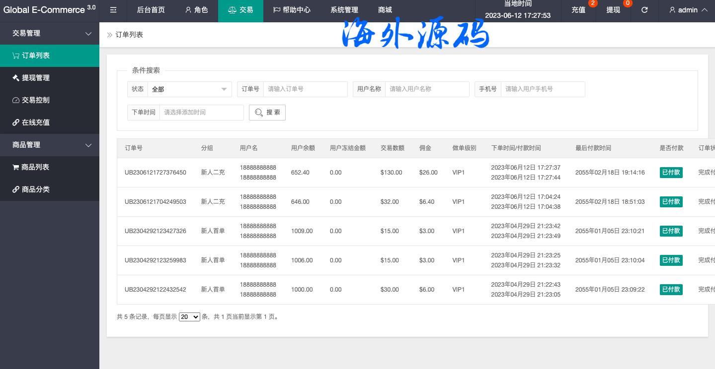Change the per-page records selector from 20
The height and width of the screenshot is (369, 715).
click(x=189, y=316)
